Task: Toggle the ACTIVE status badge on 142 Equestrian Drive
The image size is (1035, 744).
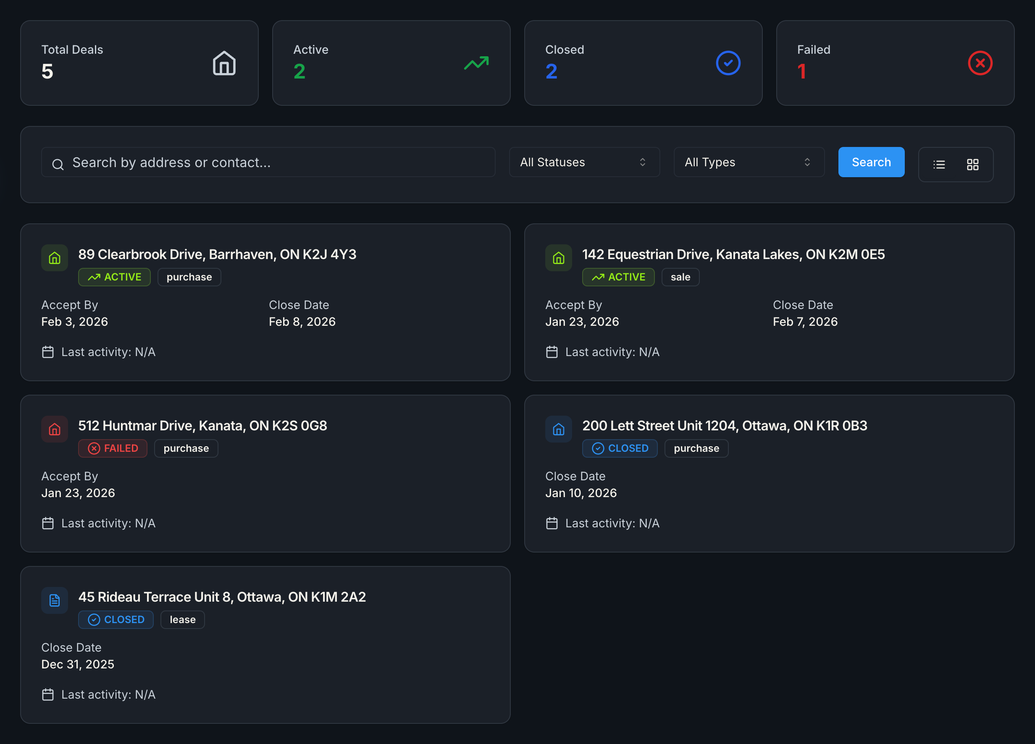Action: (x=618, y=277)
